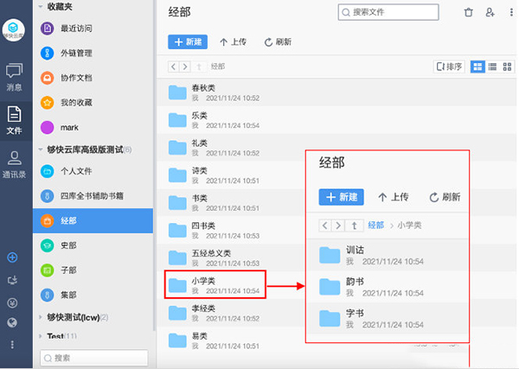The height and width of the screenshot is (369, 519).
Task: Open the 史部 library
Action: tap(93, 245)
